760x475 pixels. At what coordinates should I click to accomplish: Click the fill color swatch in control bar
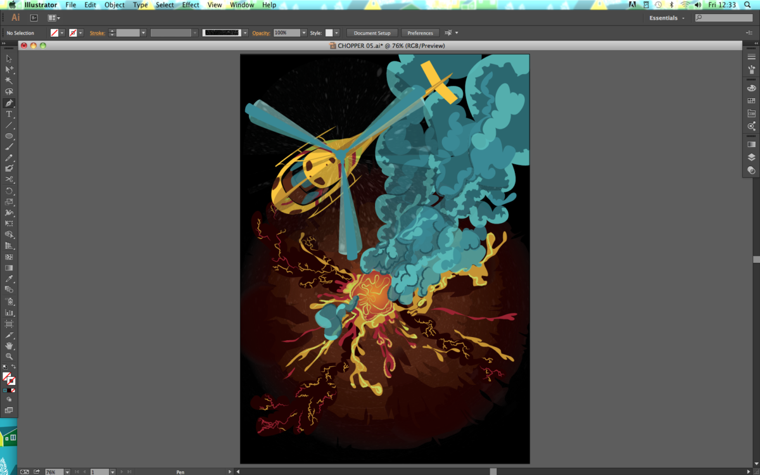55,33
